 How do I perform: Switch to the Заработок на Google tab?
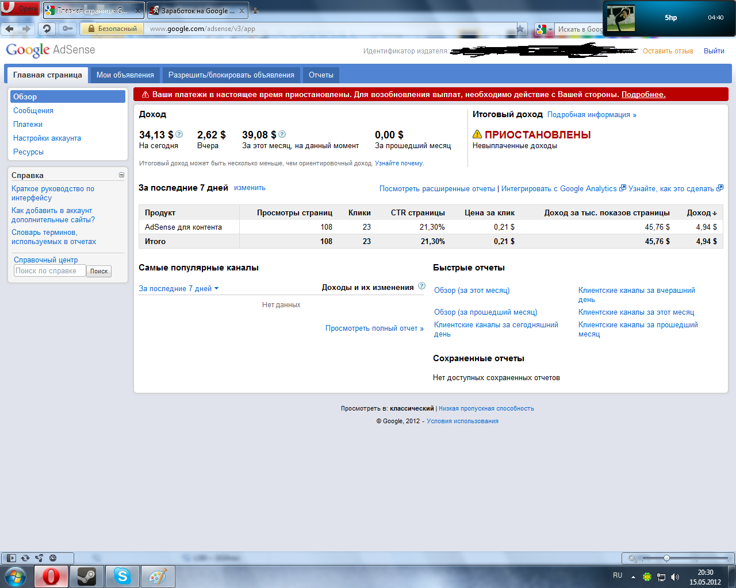point(197,11)
